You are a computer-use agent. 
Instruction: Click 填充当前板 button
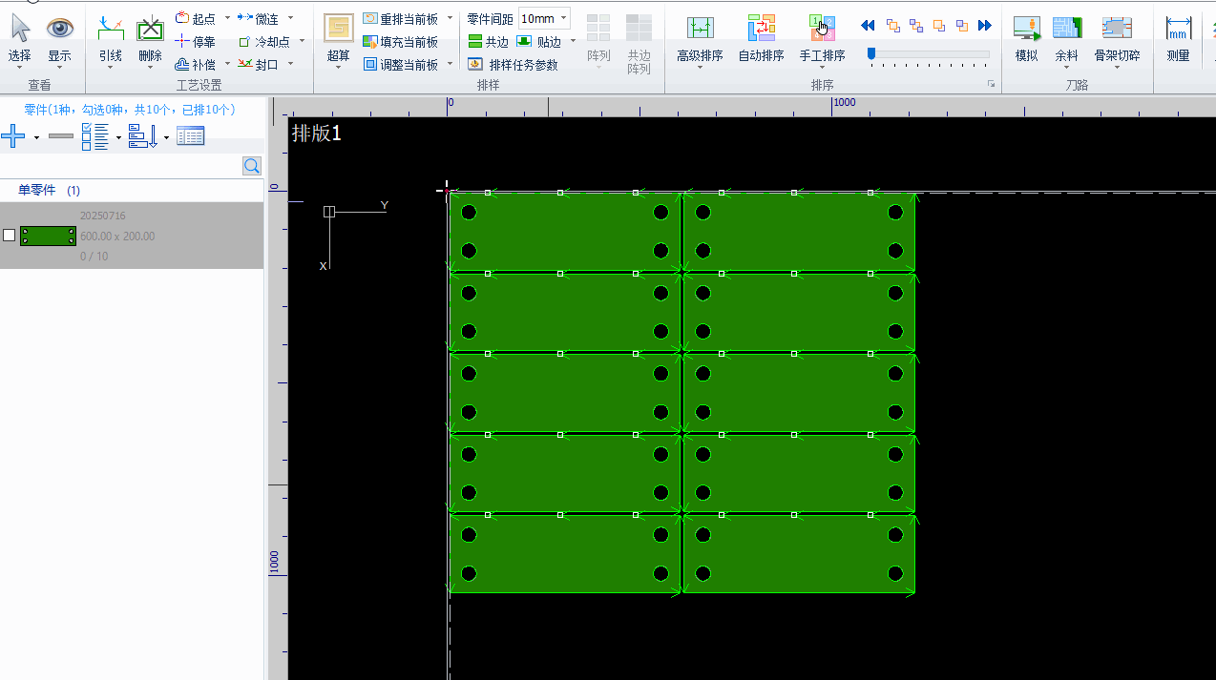(400, 42)
